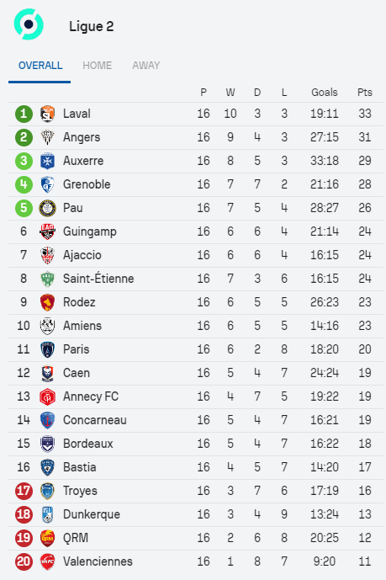Click the Ligue 2 league logo
The height and width of the screenshot is (580, 386).
pyautogui.click(x=29, y=24)
